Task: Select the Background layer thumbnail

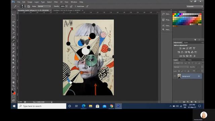Action: click(179, 76)
